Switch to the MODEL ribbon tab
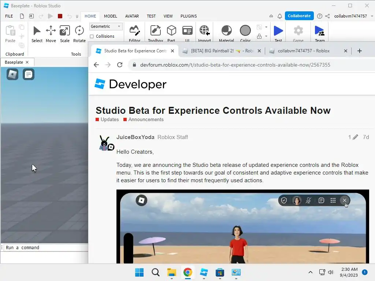The image size is (375, 281). pos(111,16)
